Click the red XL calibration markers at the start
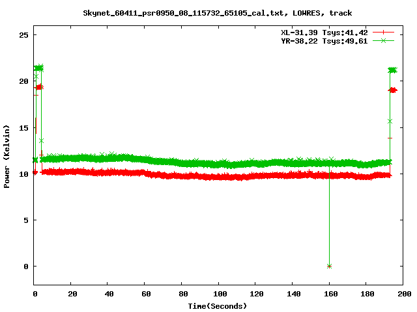 39,87
